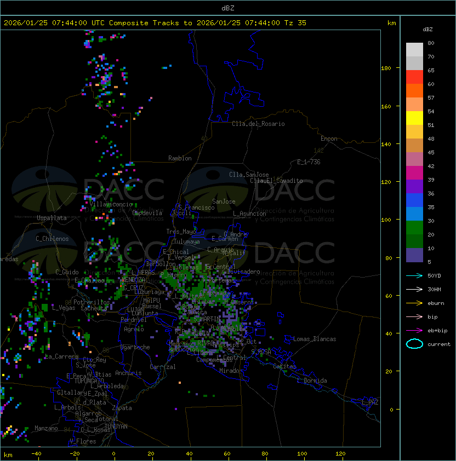Click the '48' value on dBZ scale
This screenshot has width=456, height=461.
(431, 139)
